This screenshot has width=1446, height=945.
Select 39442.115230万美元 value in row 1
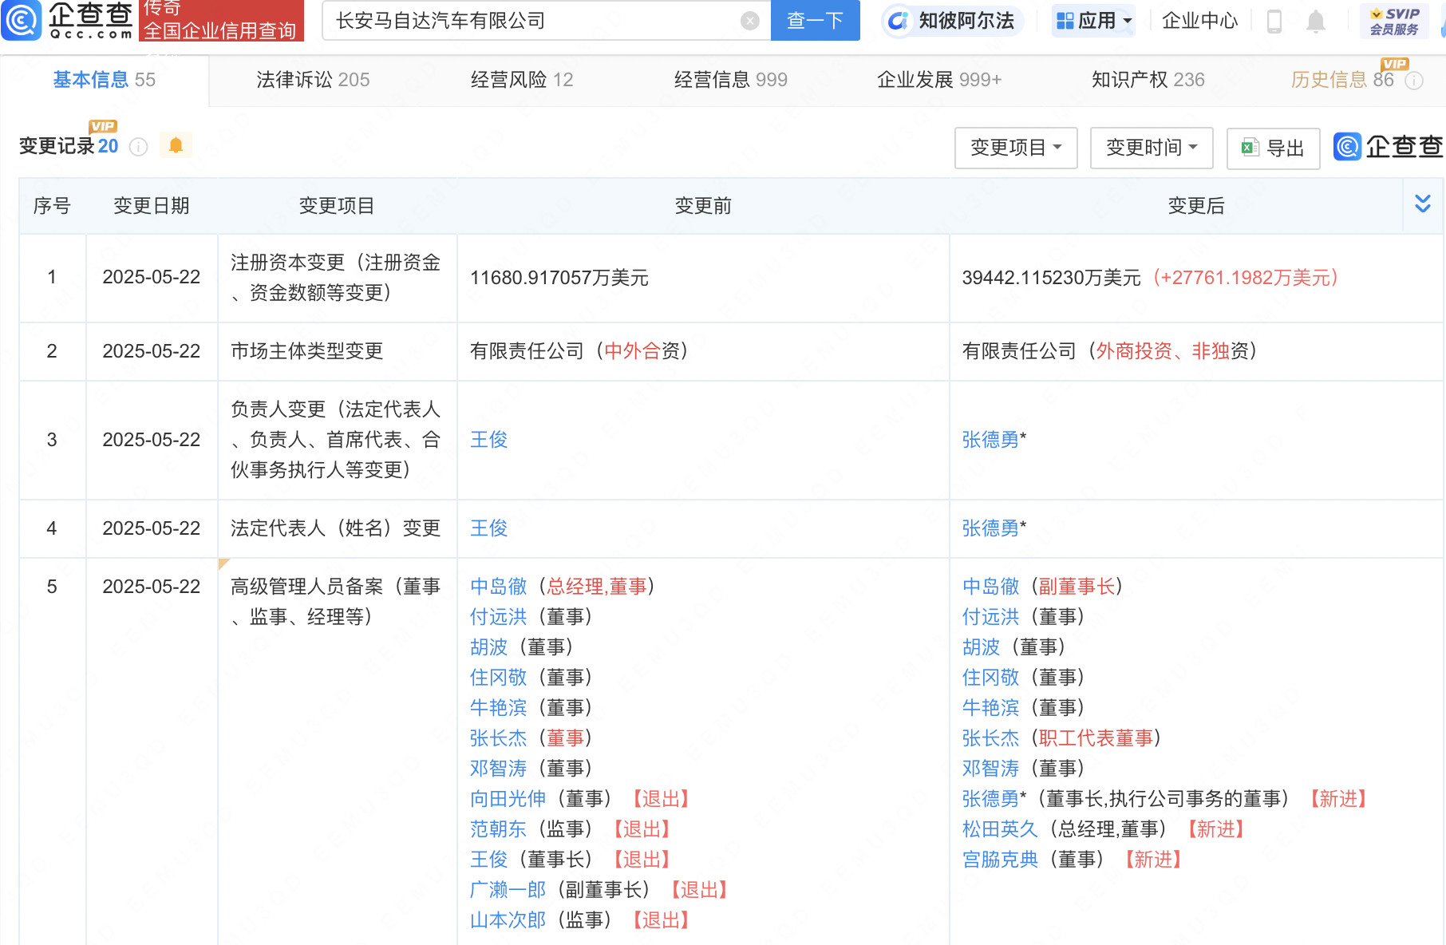pos(1052,278)
